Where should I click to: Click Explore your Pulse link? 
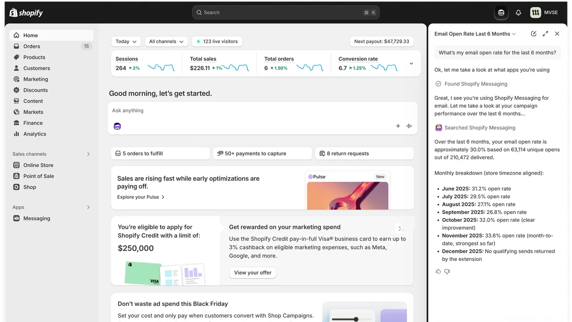point(141,197)
